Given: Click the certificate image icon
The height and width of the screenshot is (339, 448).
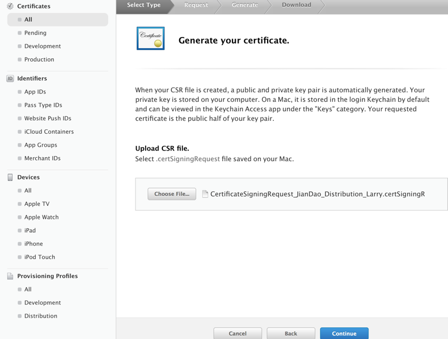Looking at the screenshot, I should tap(151, 38).
